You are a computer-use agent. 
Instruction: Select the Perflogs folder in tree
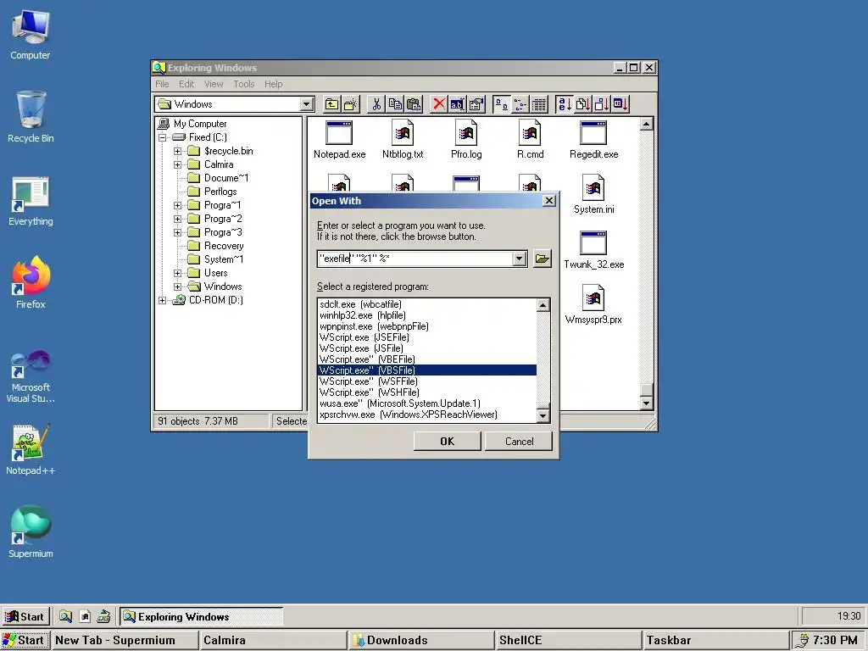[x=213, y=192]
